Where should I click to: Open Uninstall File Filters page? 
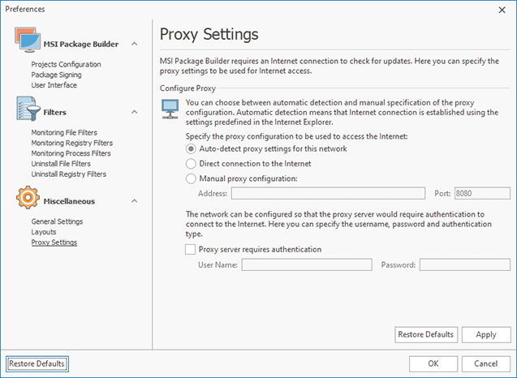(x=61, y=164)
